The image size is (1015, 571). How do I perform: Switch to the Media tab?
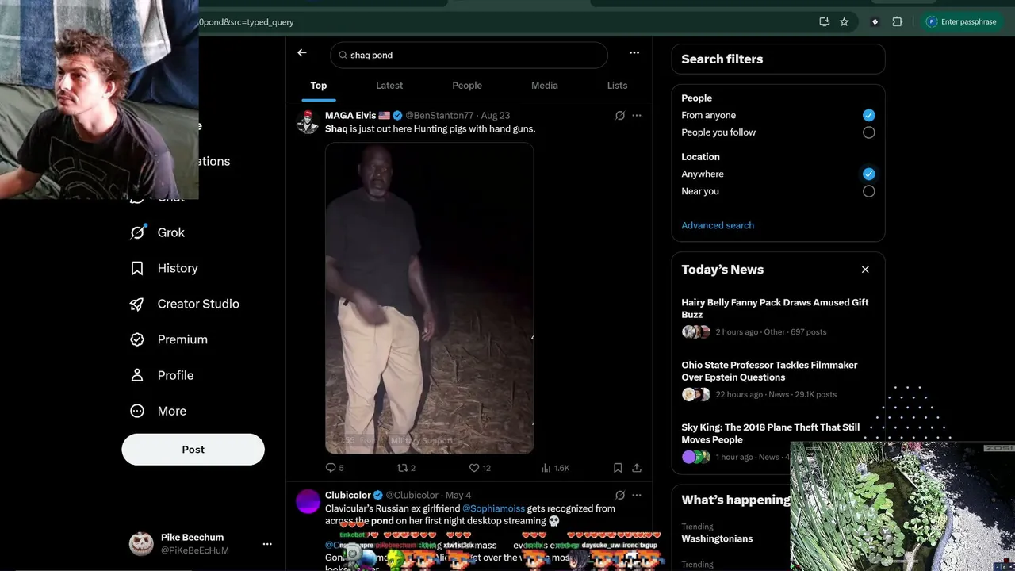[x=545, y=86]
